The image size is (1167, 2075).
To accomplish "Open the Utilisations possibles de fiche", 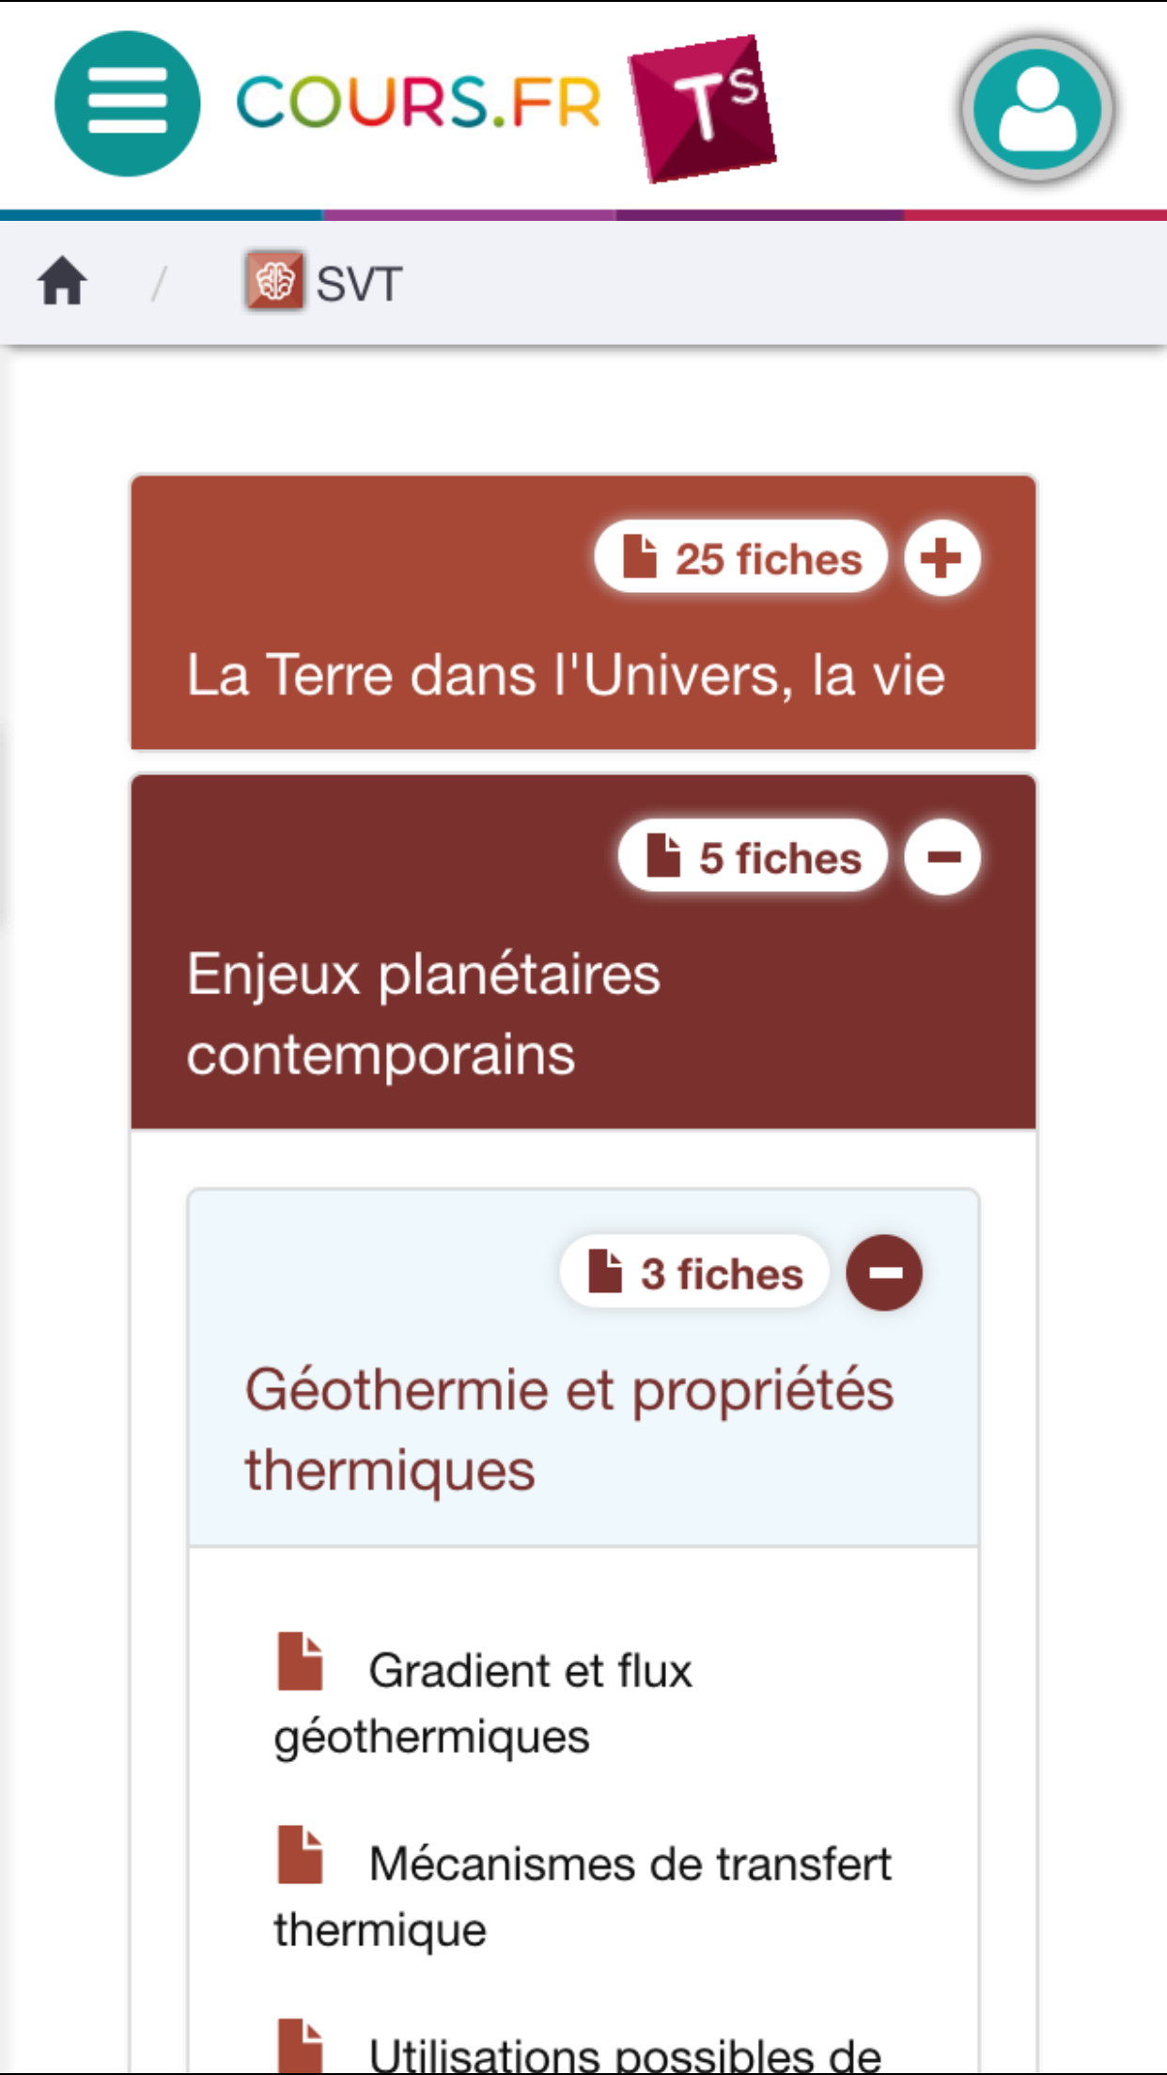I will [x=624, y=2053].
